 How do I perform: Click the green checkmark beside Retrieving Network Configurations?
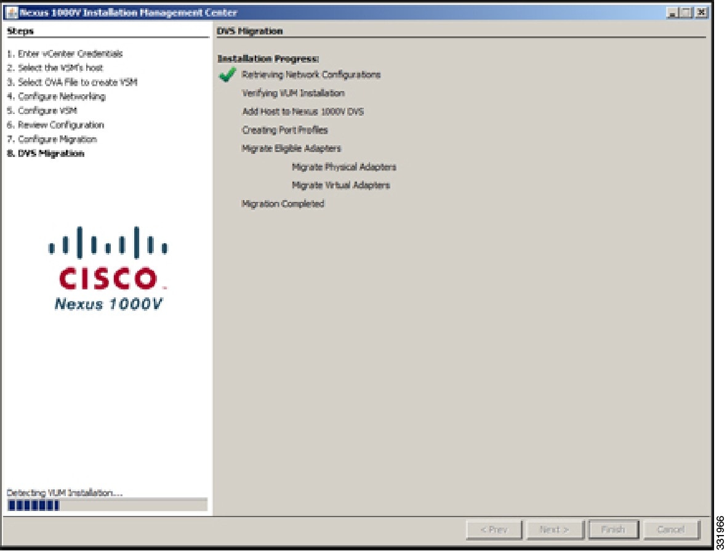227,74
